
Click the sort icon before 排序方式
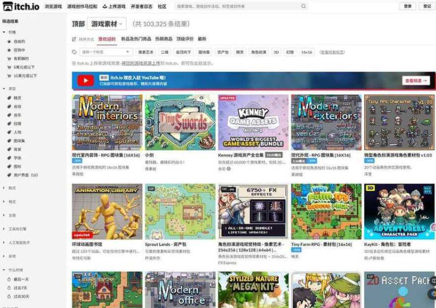point(74,39)
